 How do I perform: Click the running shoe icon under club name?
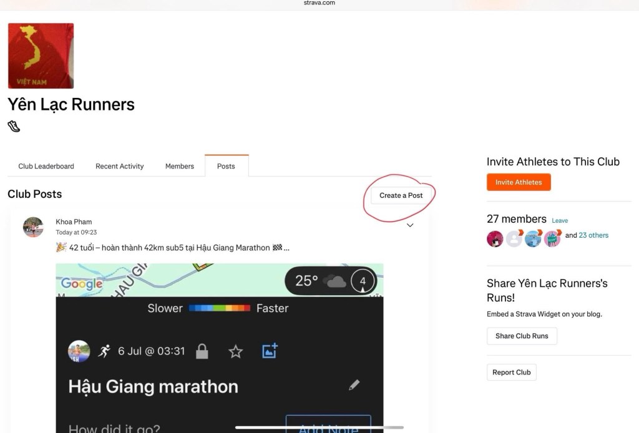point(14,127)
